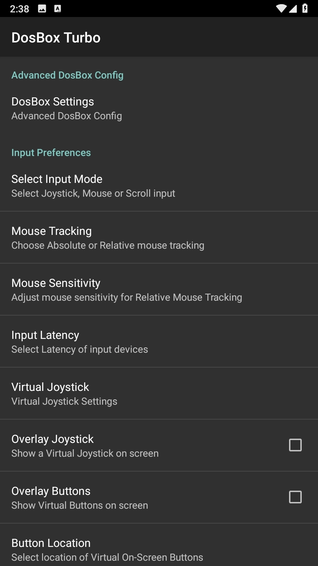Tap 'Show Virtual Buttons on screen' text
Image resolution: width=318 pixels, height=566 pixels.
(79, 506)
